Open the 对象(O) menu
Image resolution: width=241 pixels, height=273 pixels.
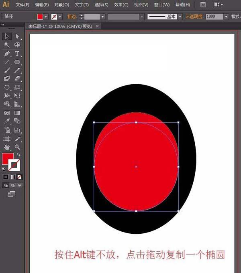click(62, 5)
